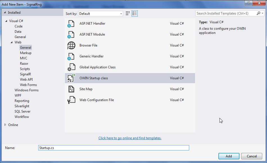Select General under Visual C#

[20, 37]
